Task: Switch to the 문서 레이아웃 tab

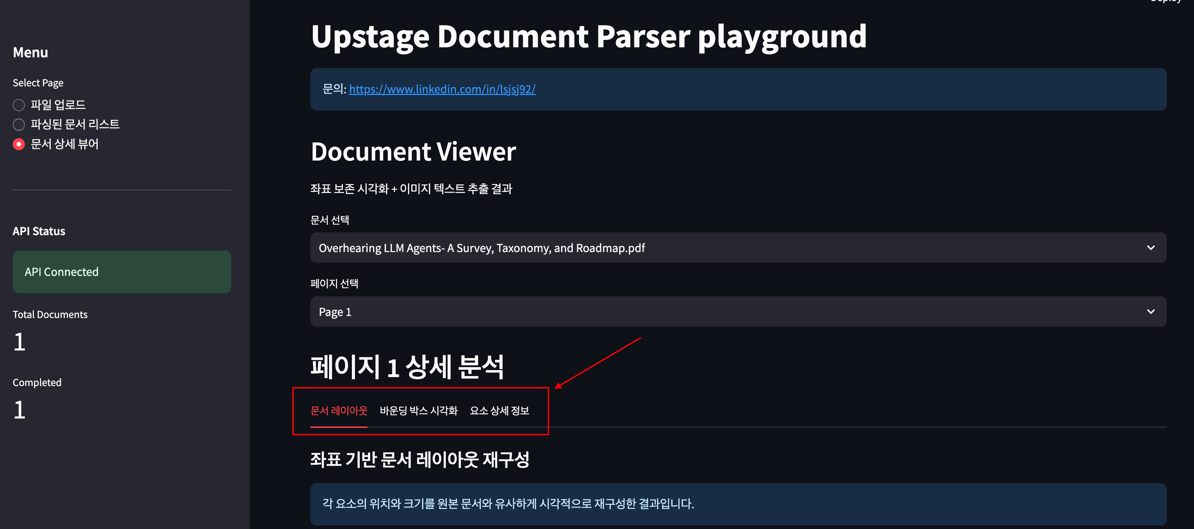Action: point(338,411)
